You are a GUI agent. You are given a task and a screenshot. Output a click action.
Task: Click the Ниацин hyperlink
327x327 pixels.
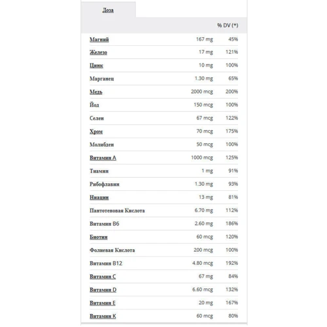pyautogui.click(x=99, y=198)
